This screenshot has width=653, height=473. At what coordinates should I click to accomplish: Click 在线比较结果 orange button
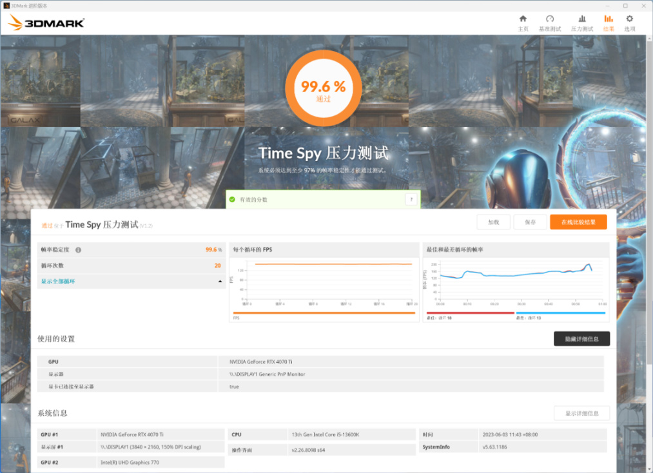pyautogui.click(x=578, y=222)
